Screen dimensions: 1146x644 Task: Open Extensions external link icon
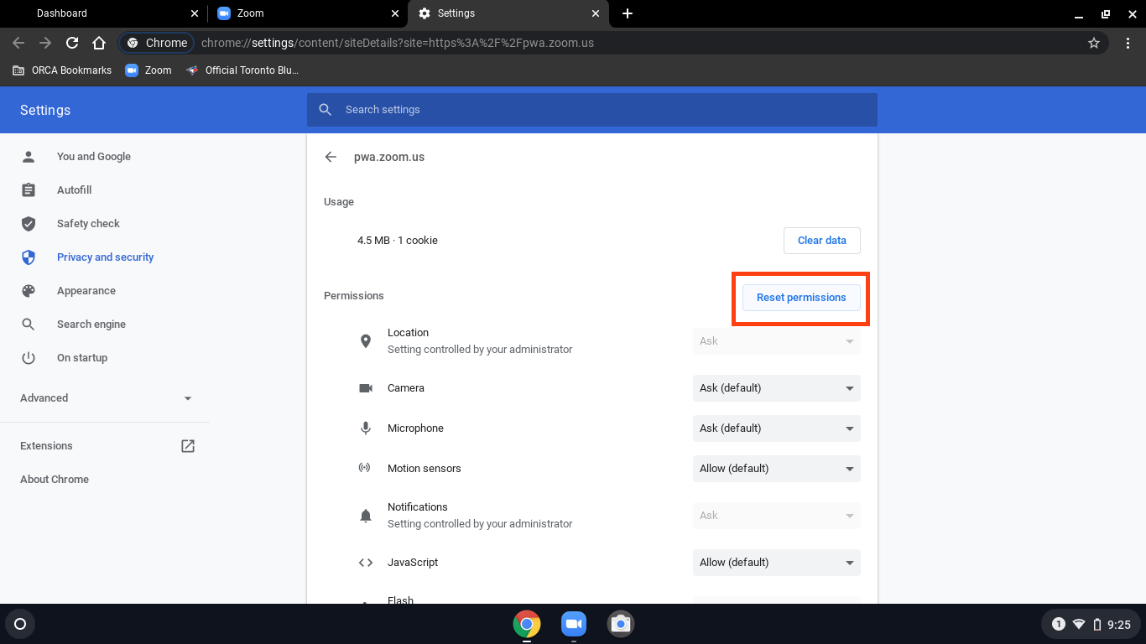188,446
